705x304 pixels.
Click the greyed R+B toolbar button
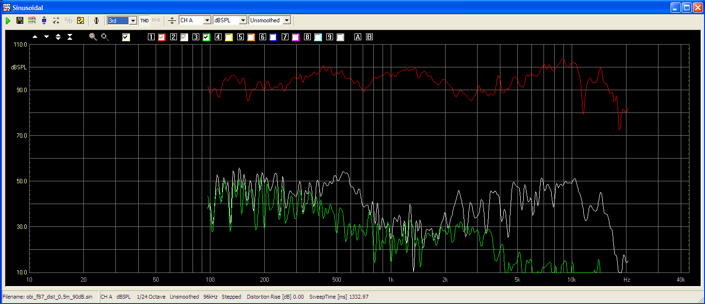click(x=156, y=20)
